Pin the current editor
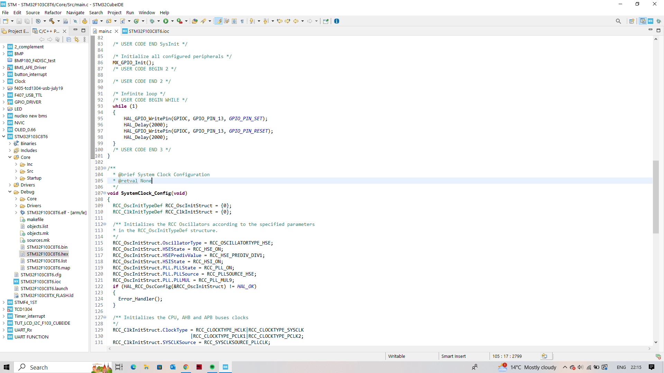664x373 pixels. [326, 21]
